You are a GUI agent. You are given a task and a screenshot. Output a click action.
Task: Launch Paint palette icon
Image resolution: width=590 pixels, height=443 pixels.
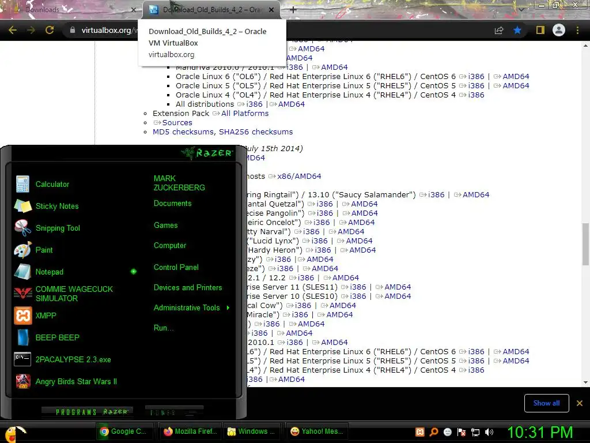pos(22,250)
